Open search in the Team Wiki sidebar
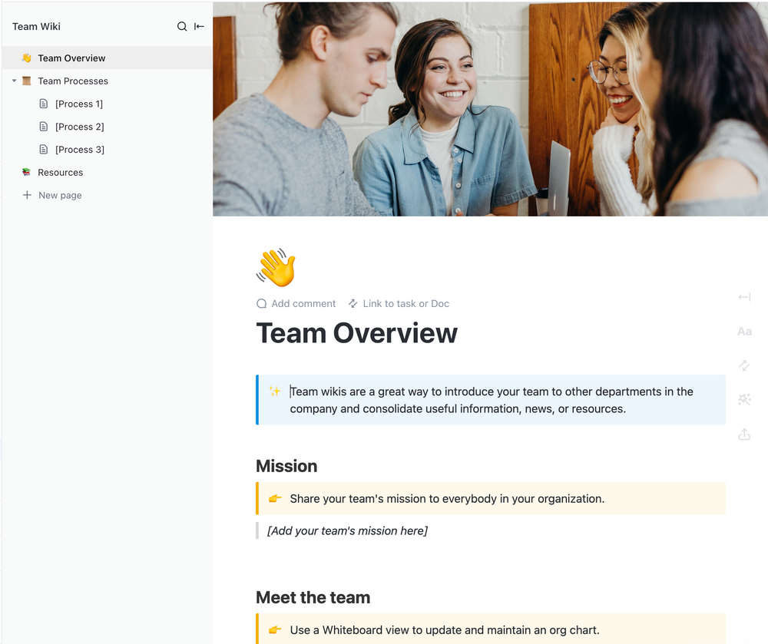This screenshot has height=644, width=768. [180, 26]
